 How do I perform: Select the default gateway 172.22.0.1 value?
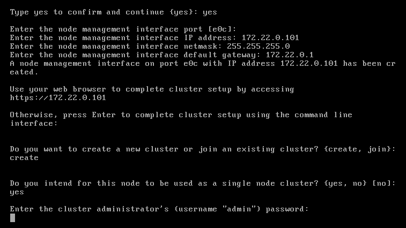[x=290, y=55]
